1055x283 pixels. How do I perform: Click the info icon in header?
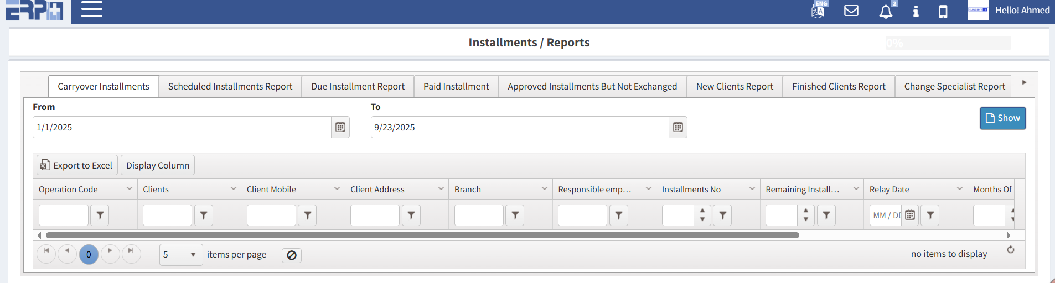point(916,11)
